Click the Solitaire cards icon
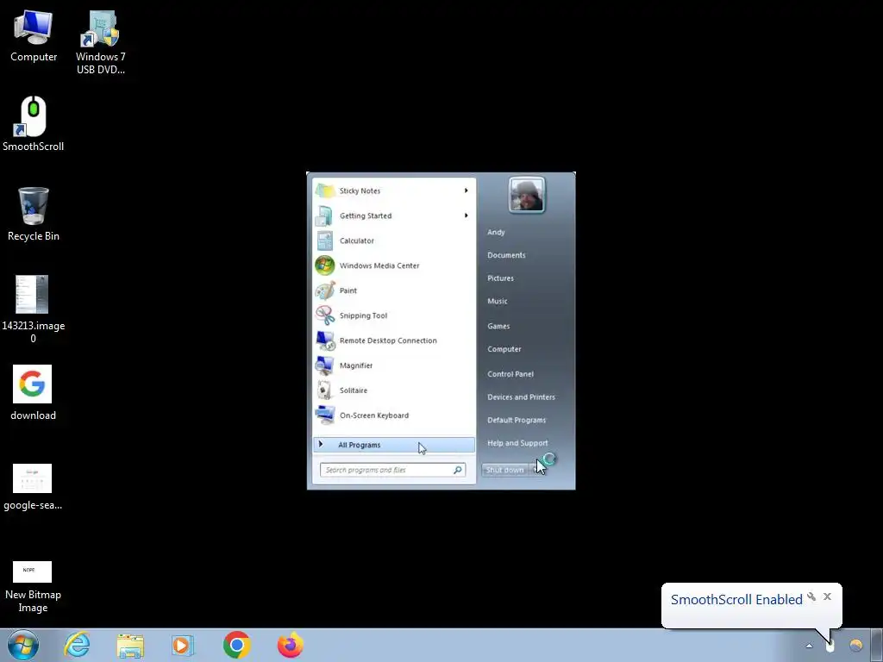The width and height of the screenshot is (883, 662). [x=325, y=390]
